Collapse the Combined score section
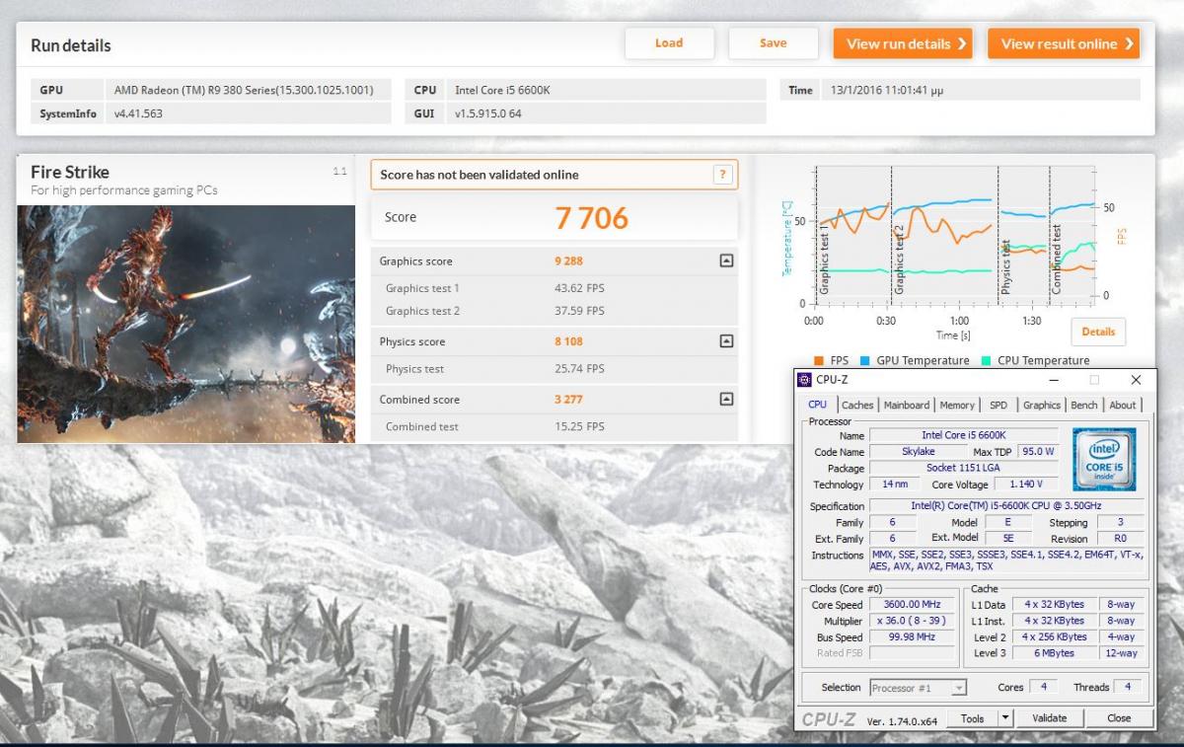 coord(726,400)
